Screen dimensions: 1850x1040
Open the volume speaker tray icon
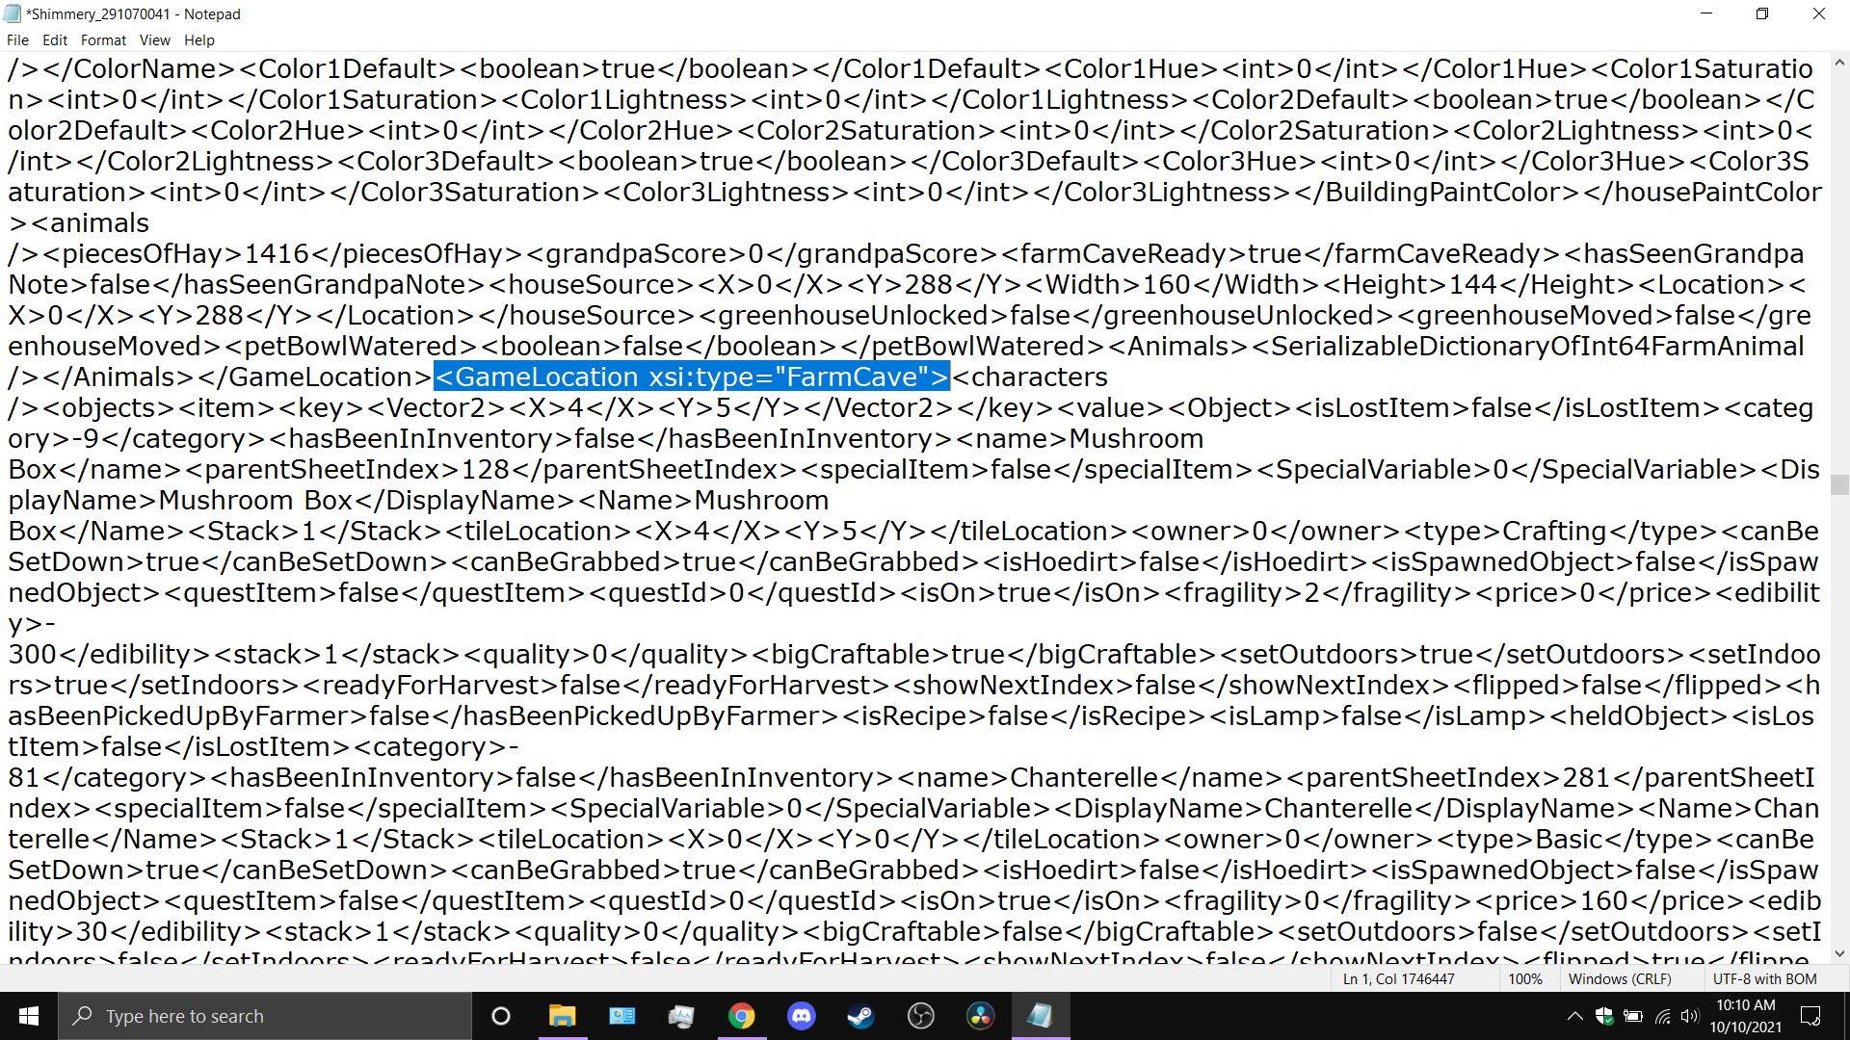(1689, 1016)
